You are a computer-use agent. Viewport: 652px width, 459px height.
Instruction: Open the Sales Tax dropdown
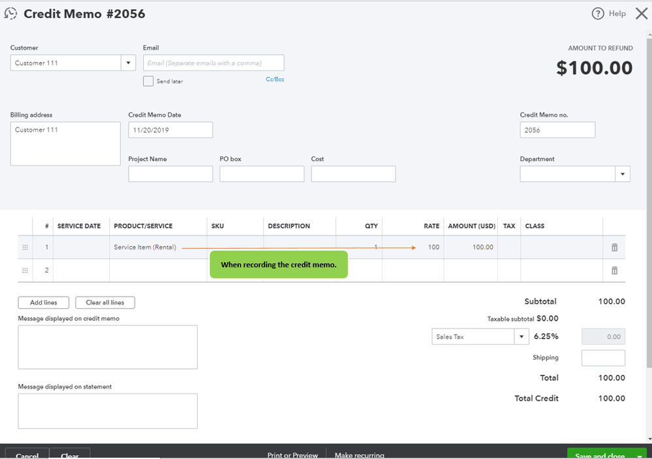pyautogui.click(x=521, y=337)
